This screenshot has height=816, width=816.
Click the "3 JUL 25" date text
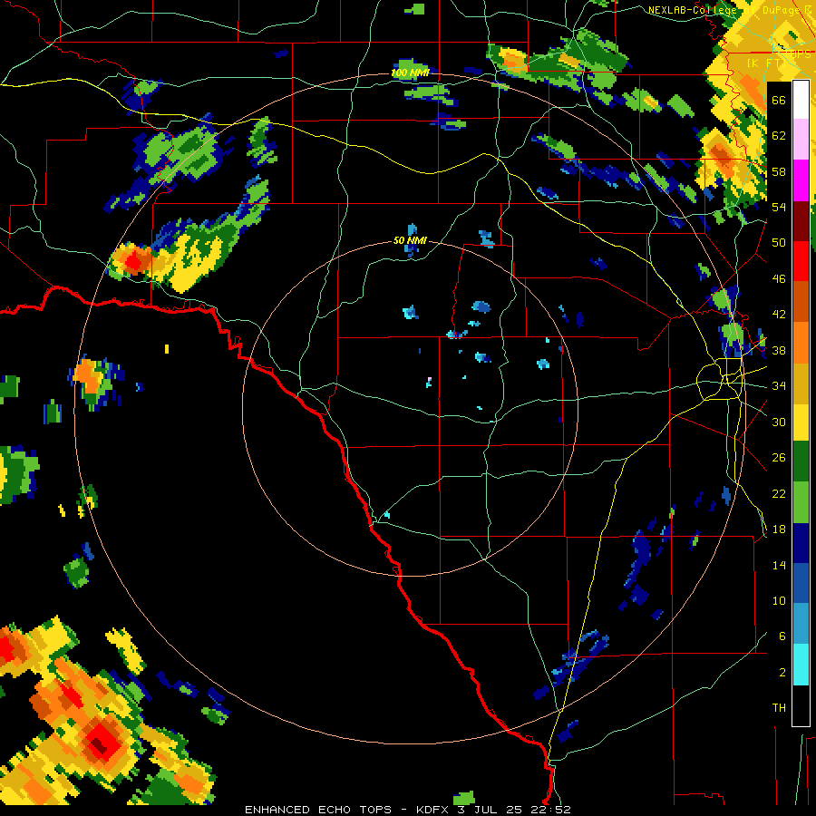[490, 810]
